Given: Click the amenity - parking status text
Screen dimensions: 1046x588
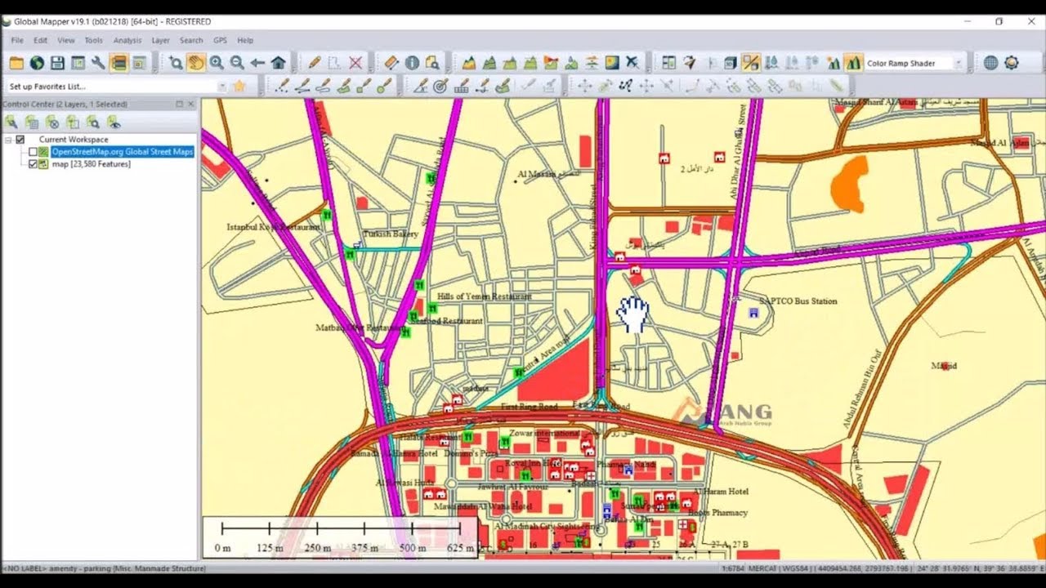Looking at the screenshot, I should pos(105,568).
